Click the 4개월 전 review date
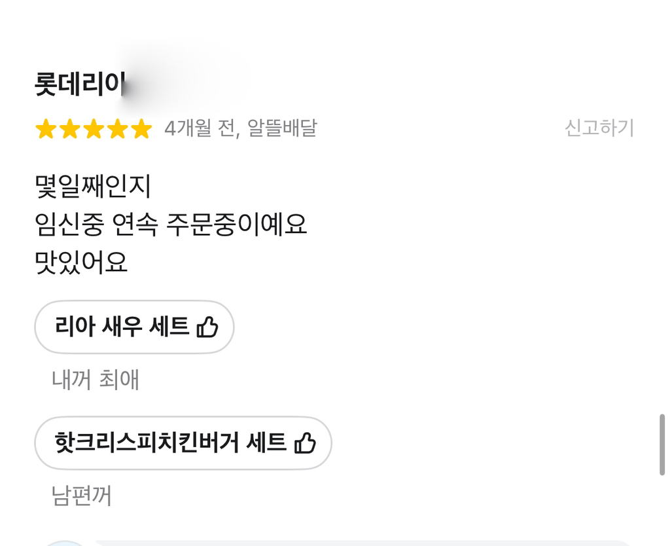 point(198,128)
